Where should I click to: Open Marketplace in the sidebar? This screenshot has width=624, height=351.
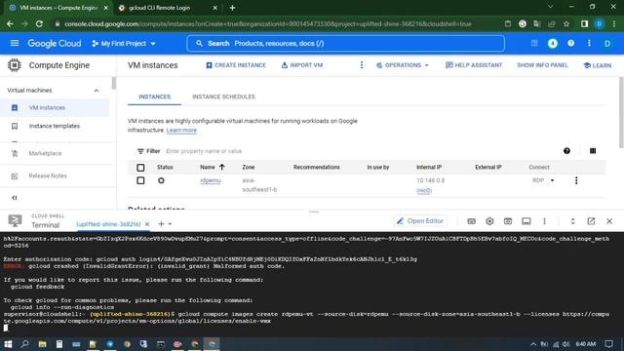coord(45,153)
